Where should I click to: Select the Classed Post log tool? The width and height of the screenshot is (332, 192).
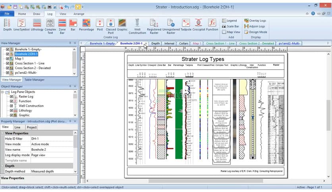[111, 27]
